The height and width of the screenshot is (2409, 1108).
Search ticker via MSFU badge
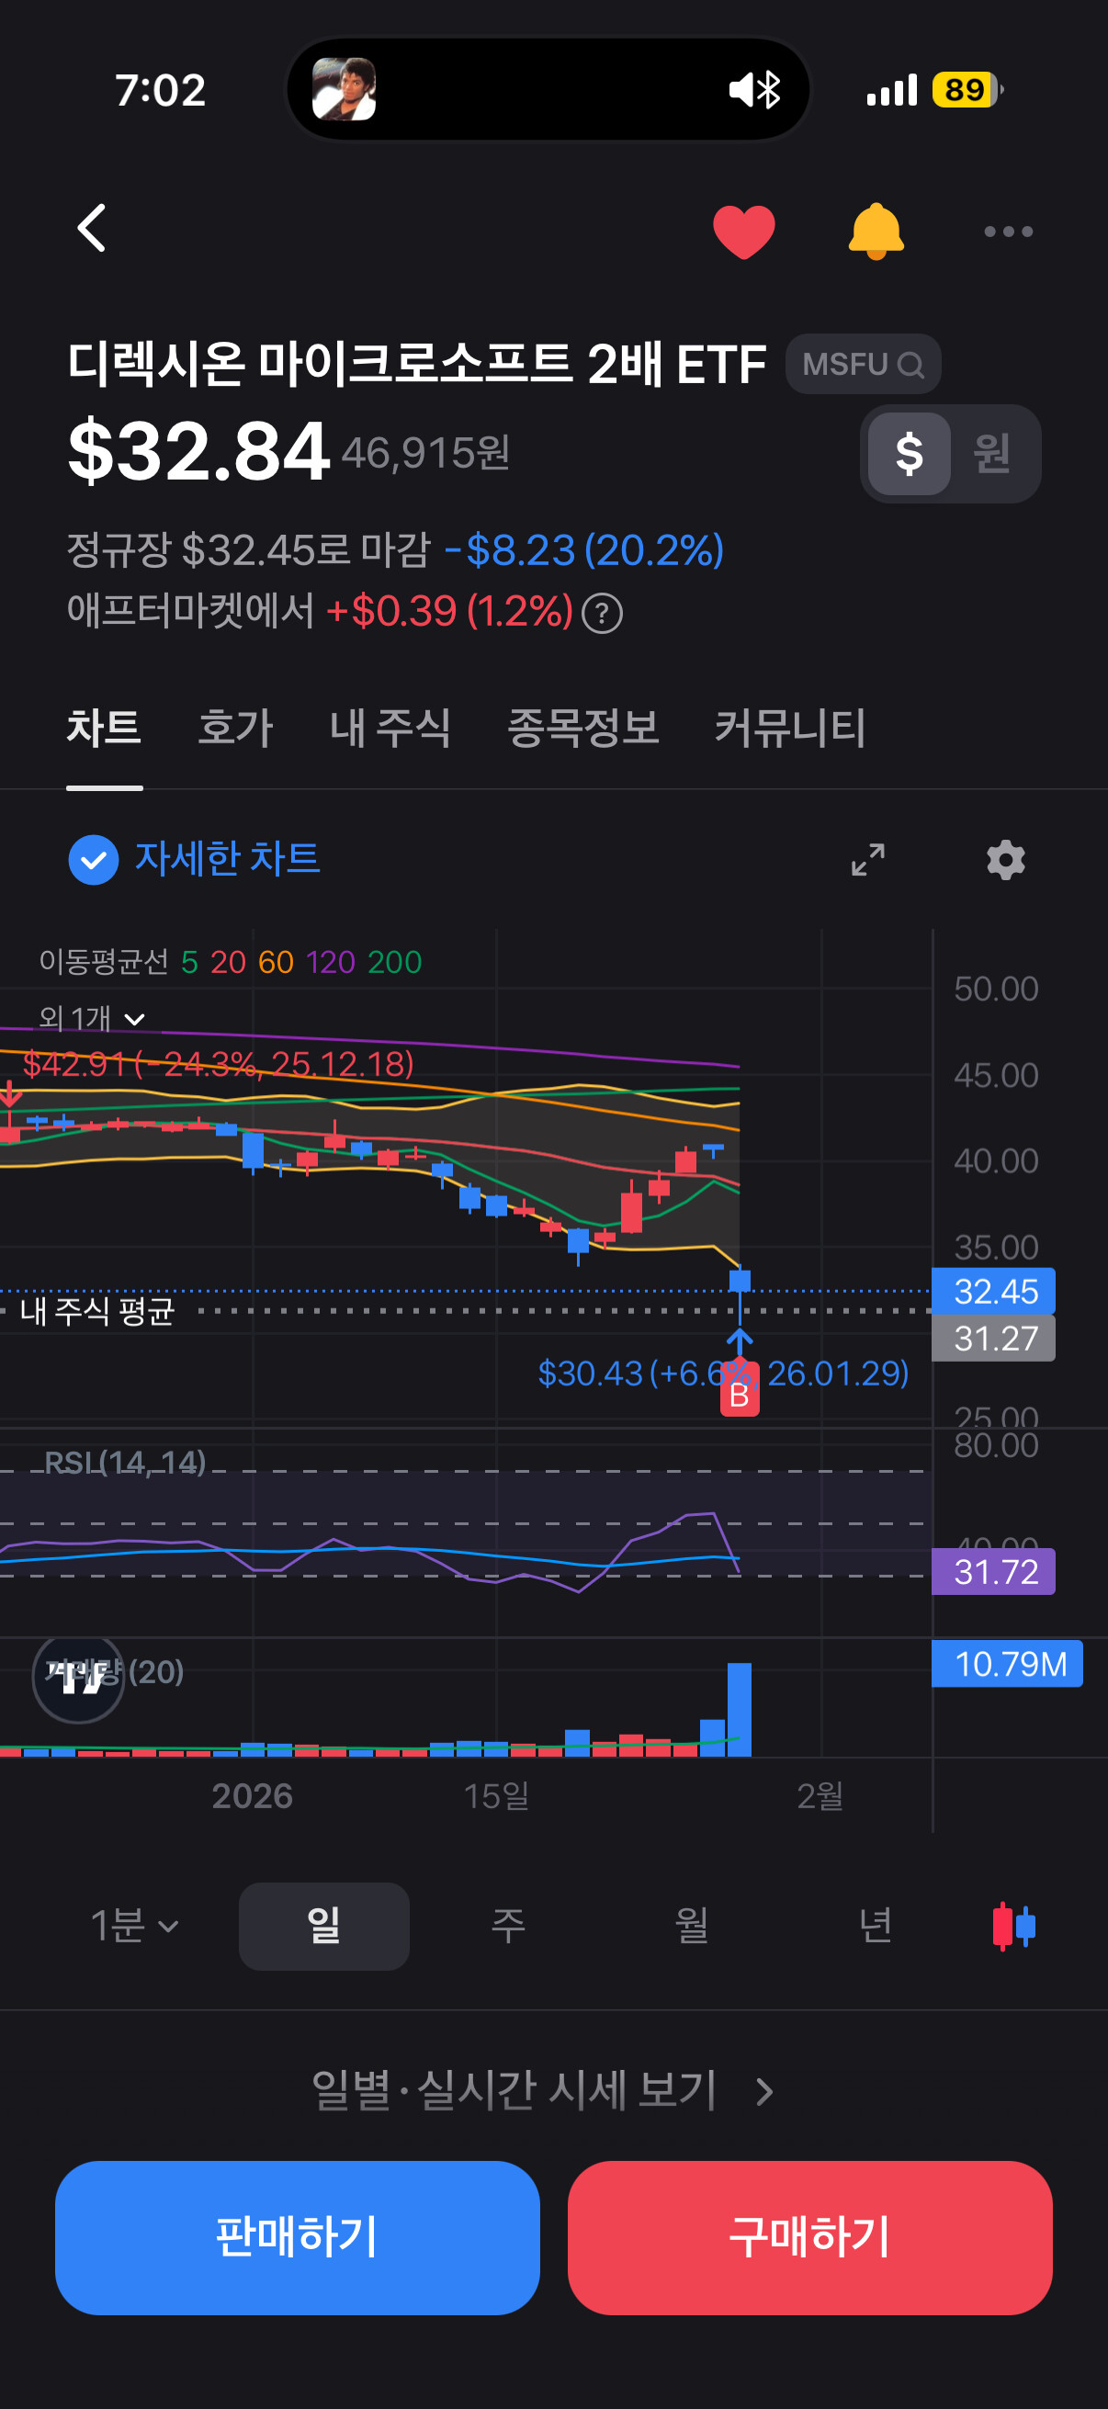(862, 364)
